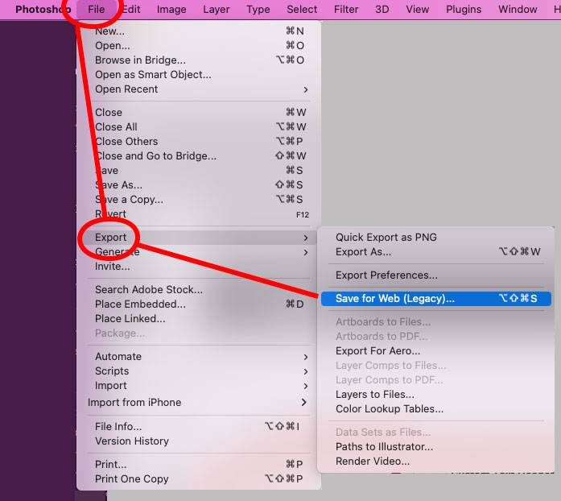Screen dimensions: 561x501
Task: Expand the Import from iPhone submenu
Action: point(199,403)
